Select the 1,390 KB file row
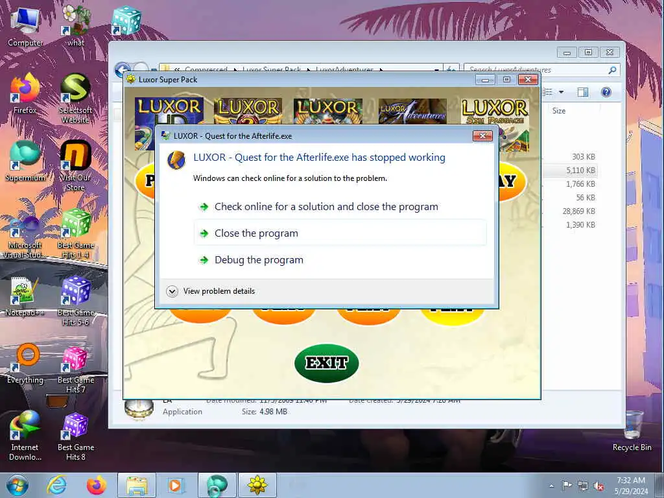This screenshot has width=664, height=498. [569, 224]
